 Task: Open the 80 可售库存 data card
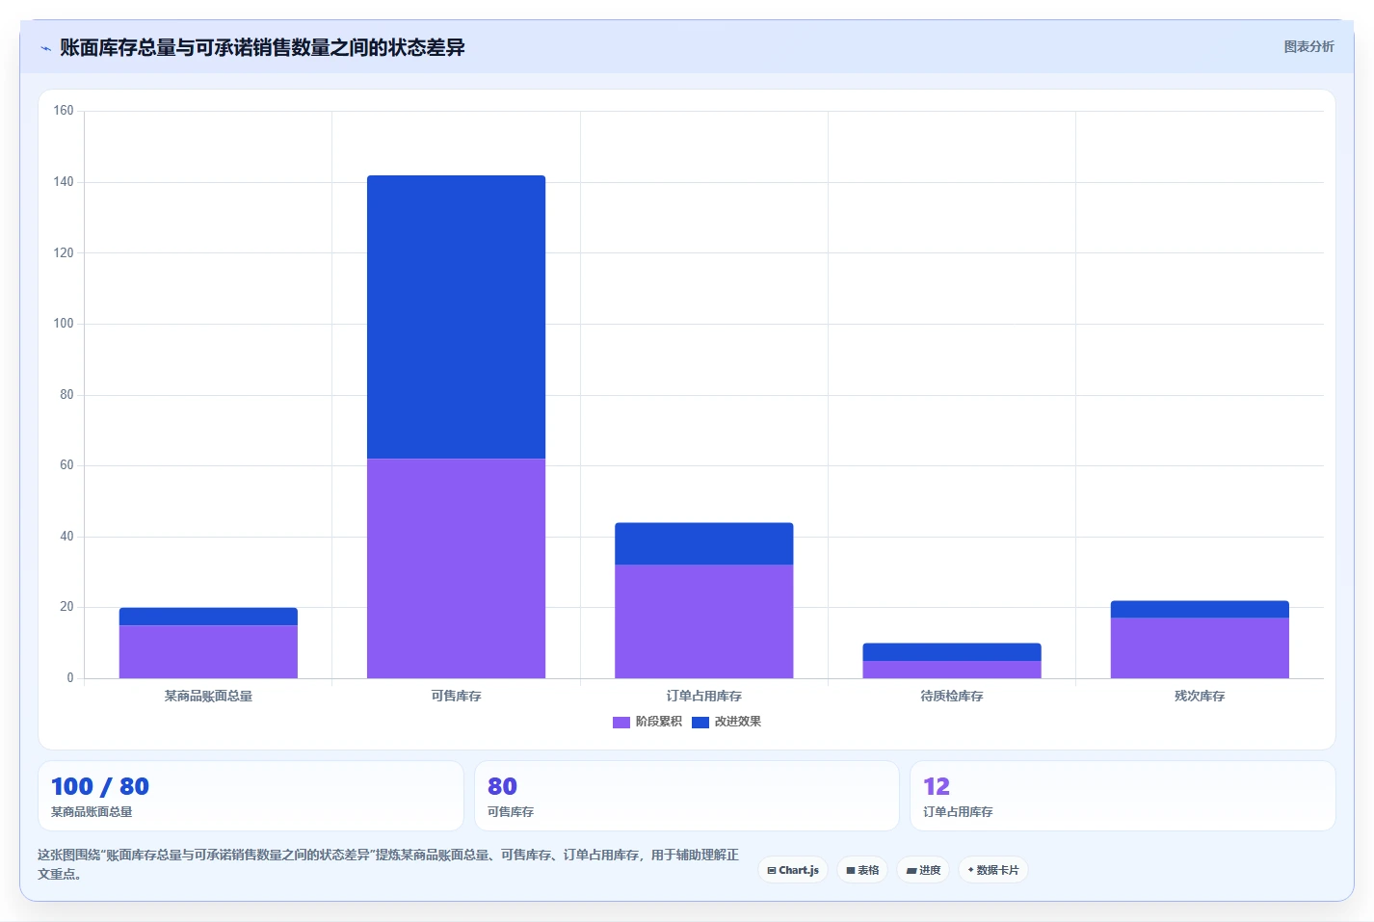coord(687,796)
